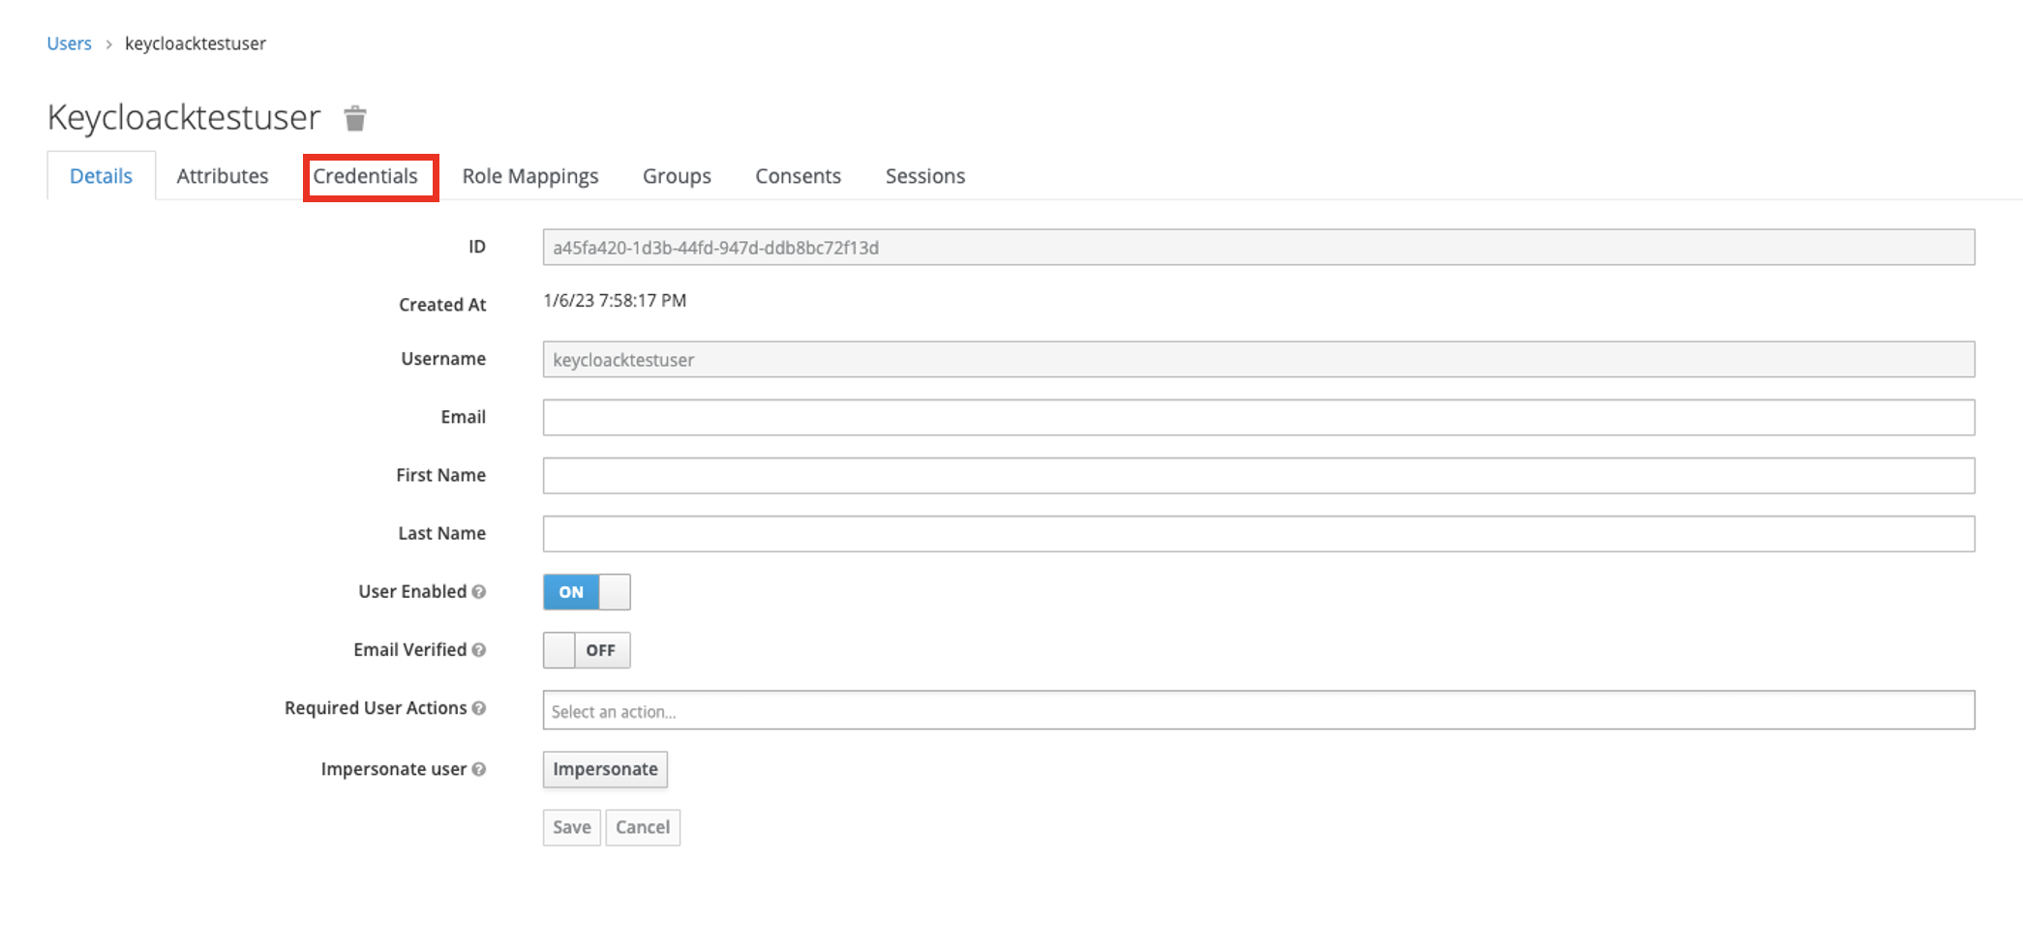Click the Keycloacktestuser page heading
The image size is (2023, 952).
pyautogui.click(x=184, y=117)
